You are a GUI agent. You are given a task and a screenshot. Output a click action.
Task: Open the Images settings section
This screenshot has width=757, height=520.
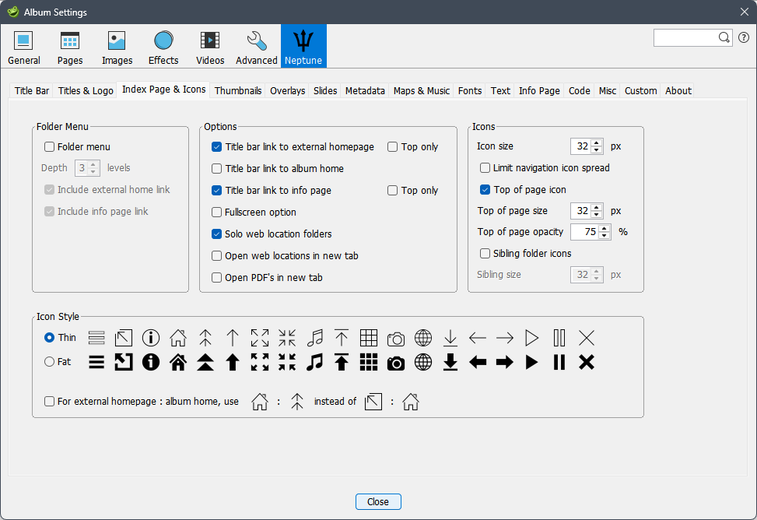tap(117, 47)
